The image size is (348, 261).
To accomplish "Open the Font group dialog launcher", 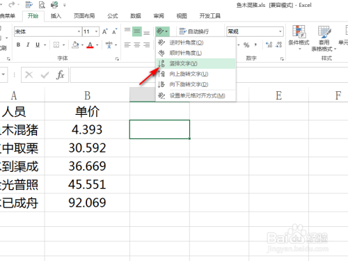I will pyautogui.click(x=118, y=59).
